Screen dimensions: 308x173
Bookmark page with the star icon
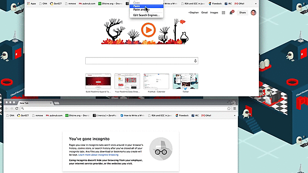(x=229, y=108)
